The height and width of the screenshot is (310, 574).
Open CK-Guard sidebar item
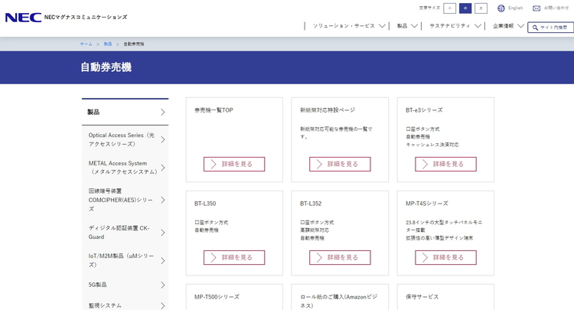(x=126, y=233)
